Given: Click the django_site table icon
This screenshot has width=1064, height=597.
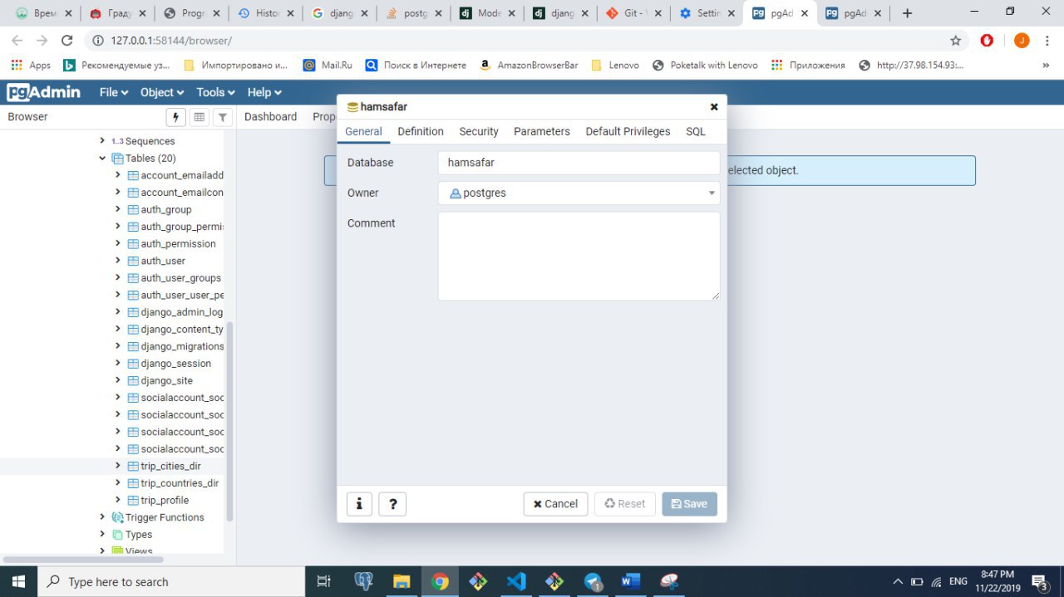Looking at the screenshot, I should [x=133, y=380].
